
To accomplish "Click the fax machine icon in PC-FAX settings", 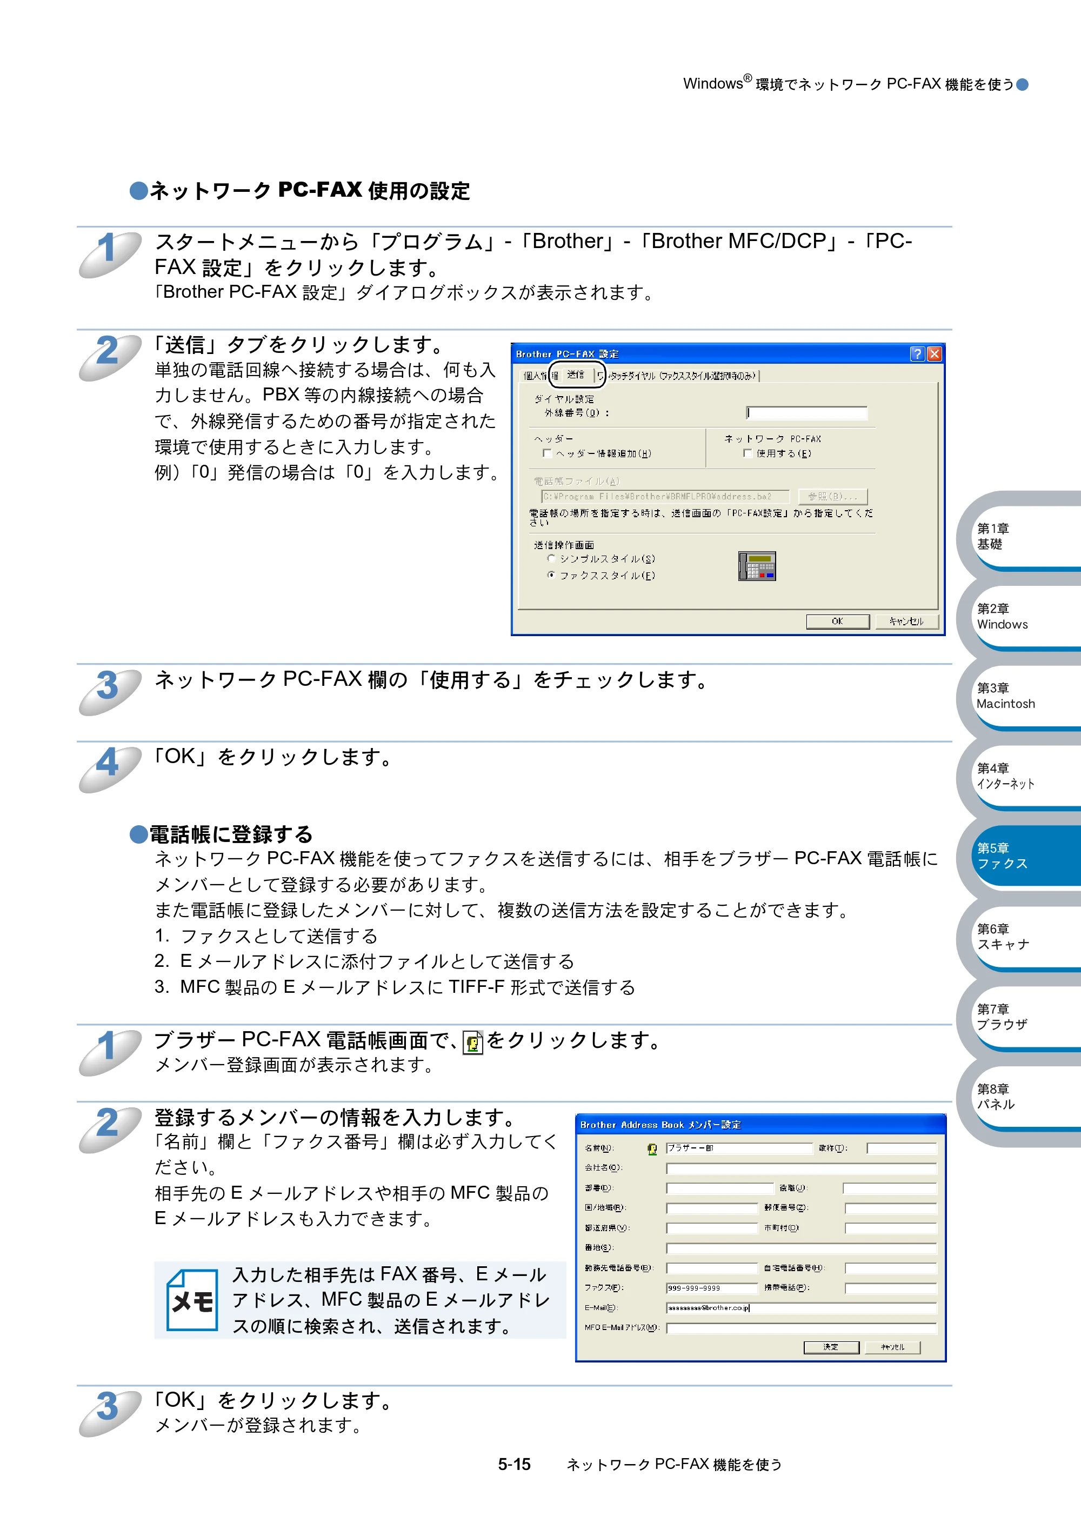I will pyautogui.click(x=757, y=566).
